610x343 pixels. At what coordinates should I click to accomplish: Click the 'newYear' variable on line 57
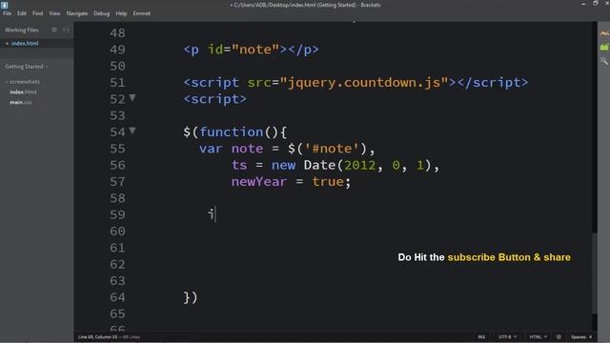click(259, 182)
